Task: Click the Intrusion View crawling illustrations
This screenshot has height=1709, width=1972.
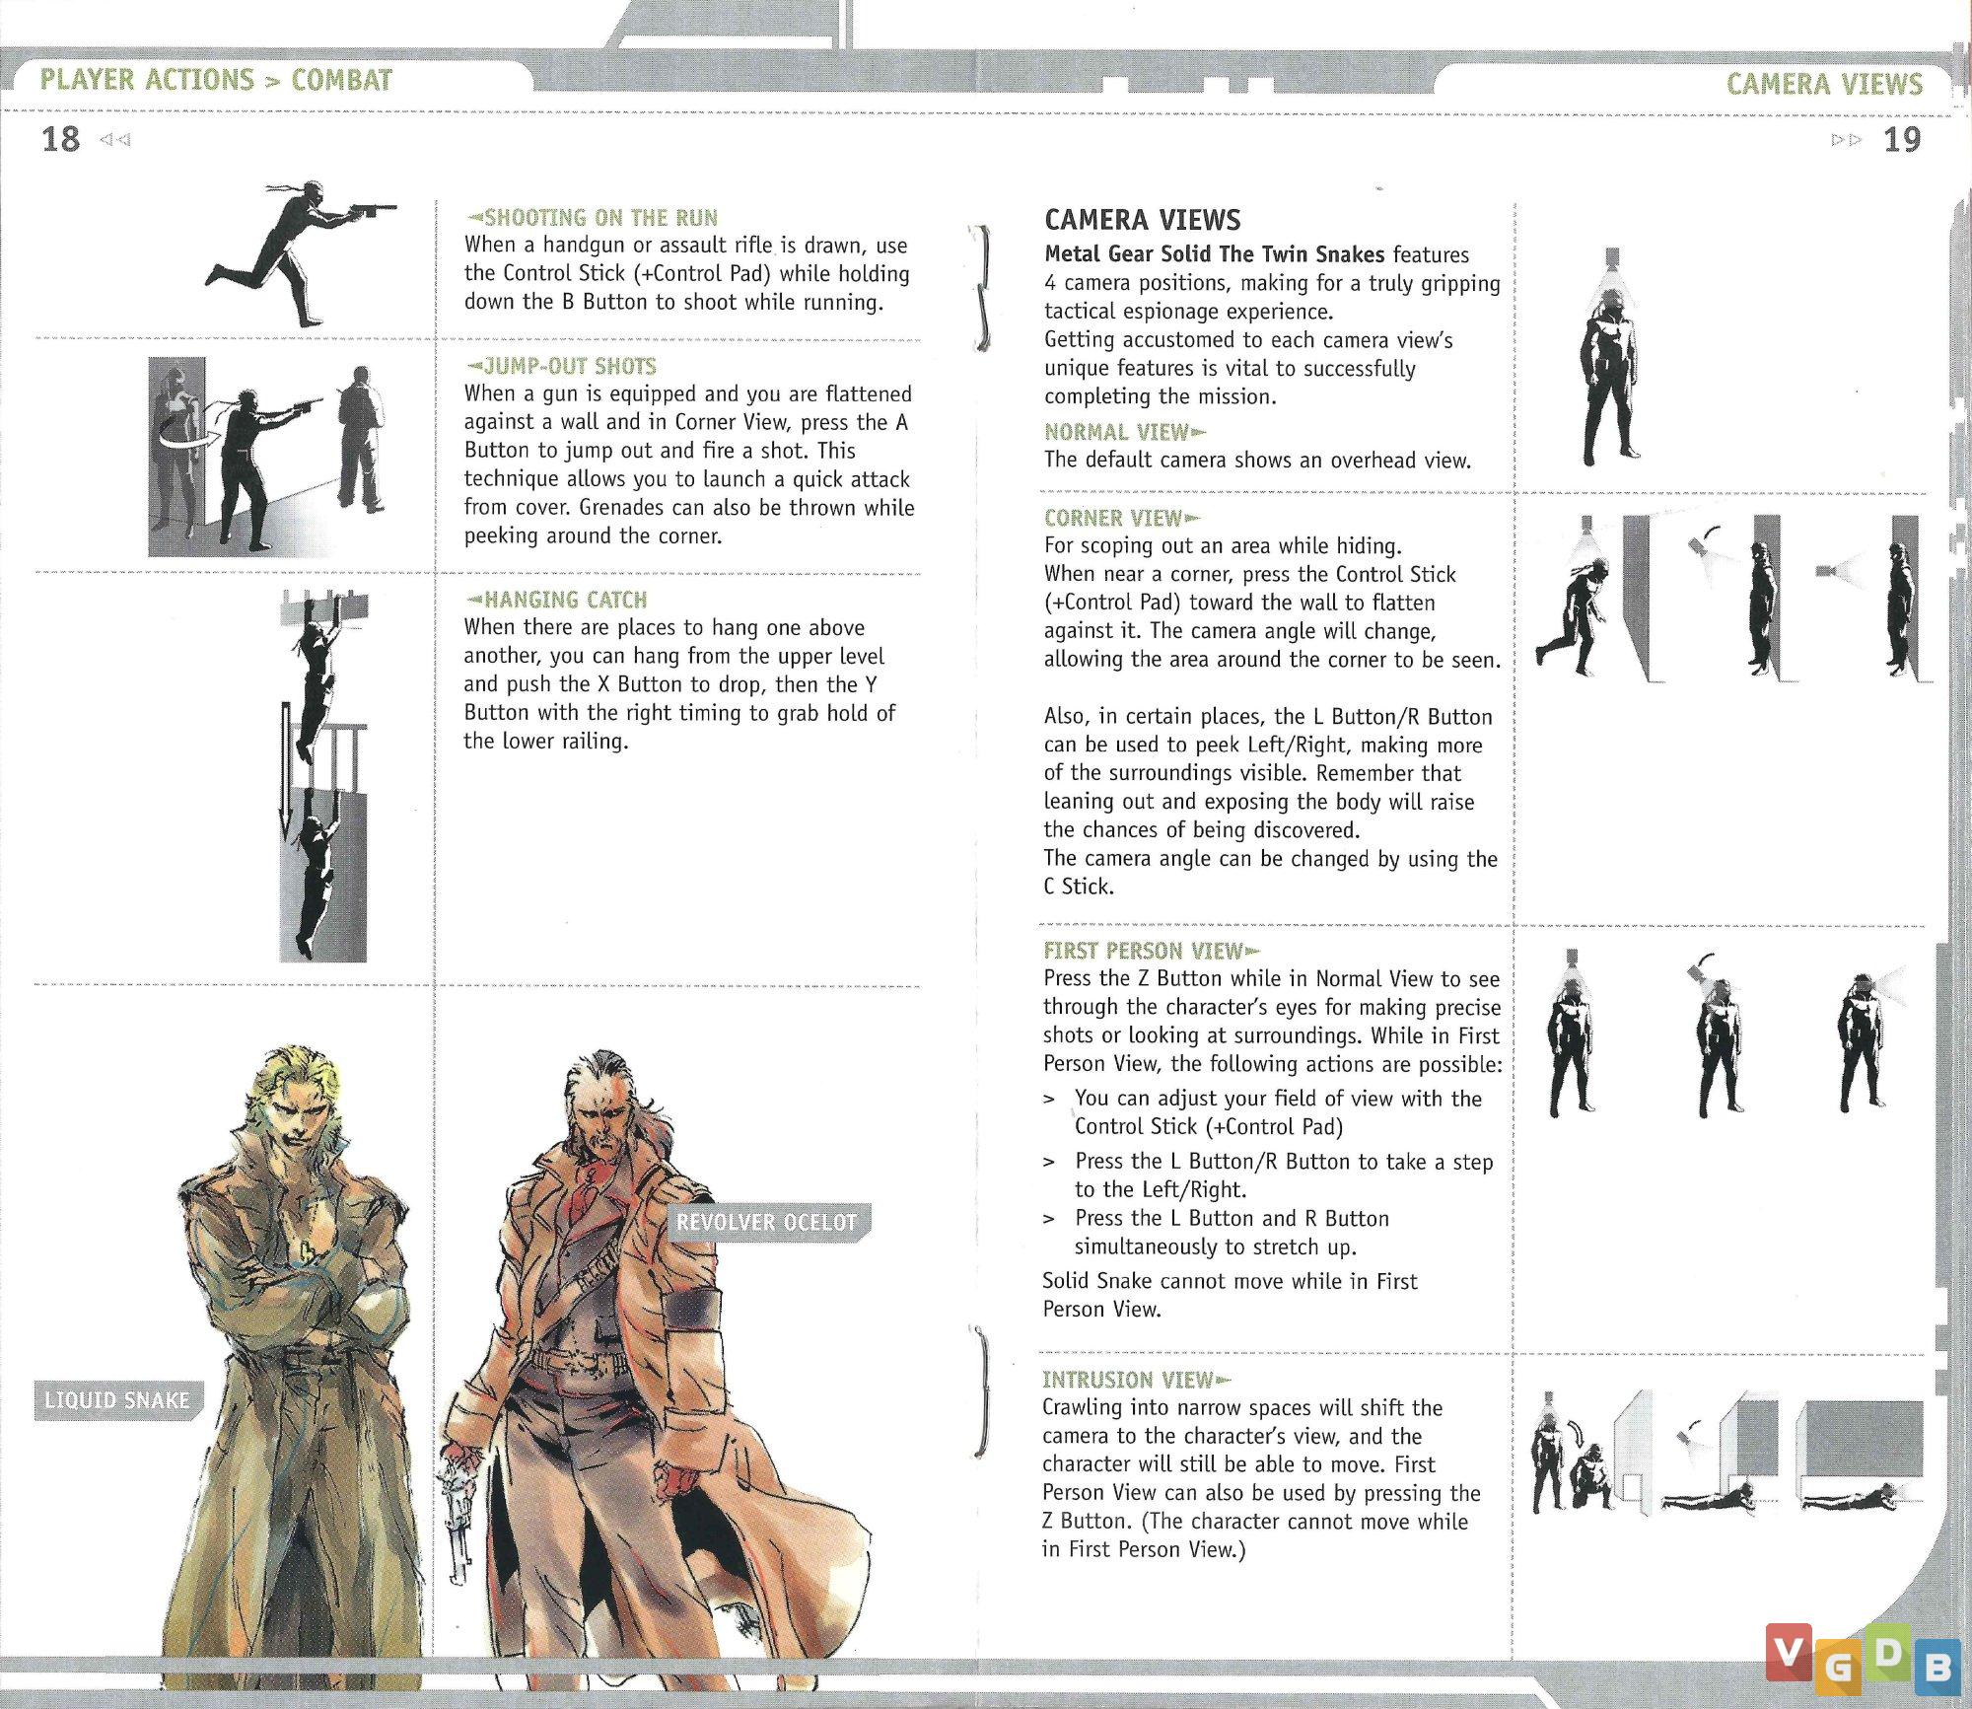Action: [1727, 1452]
